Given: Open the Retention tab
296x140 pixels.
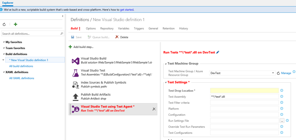Looking at the screenshot, I should [169, 29].
